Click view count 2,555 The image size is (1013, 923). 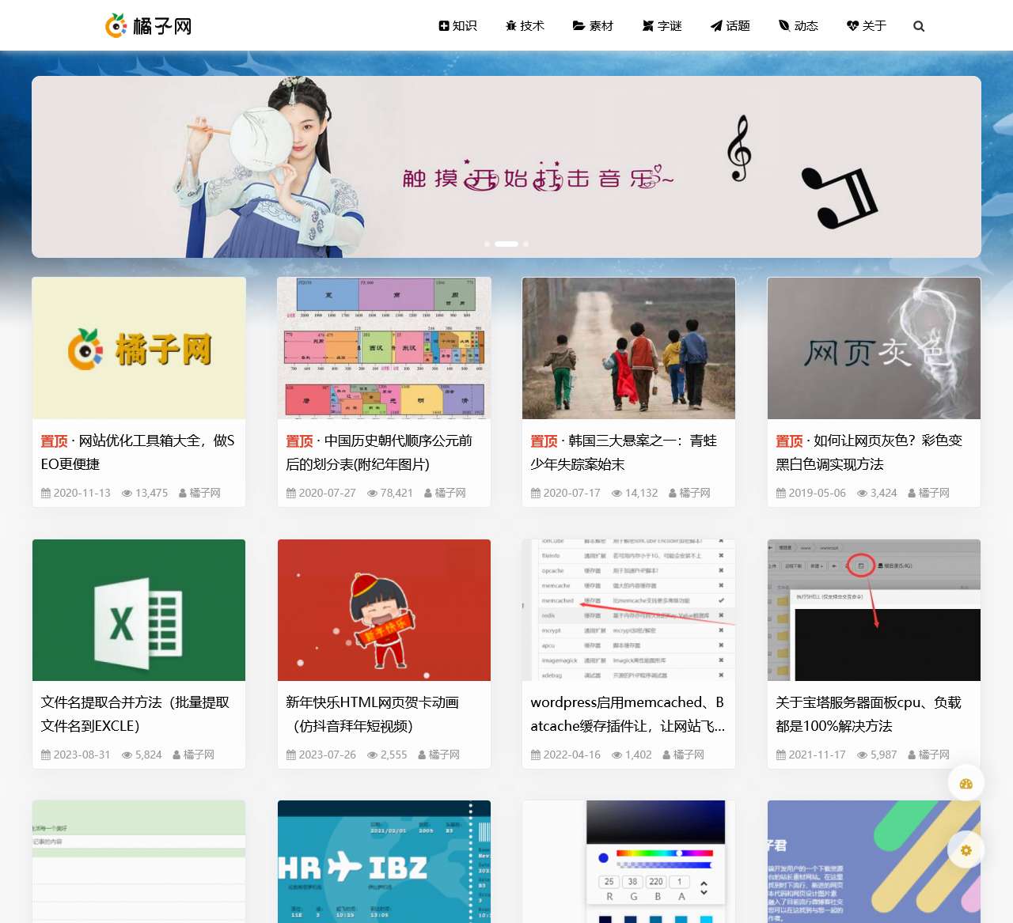(393, 755)
